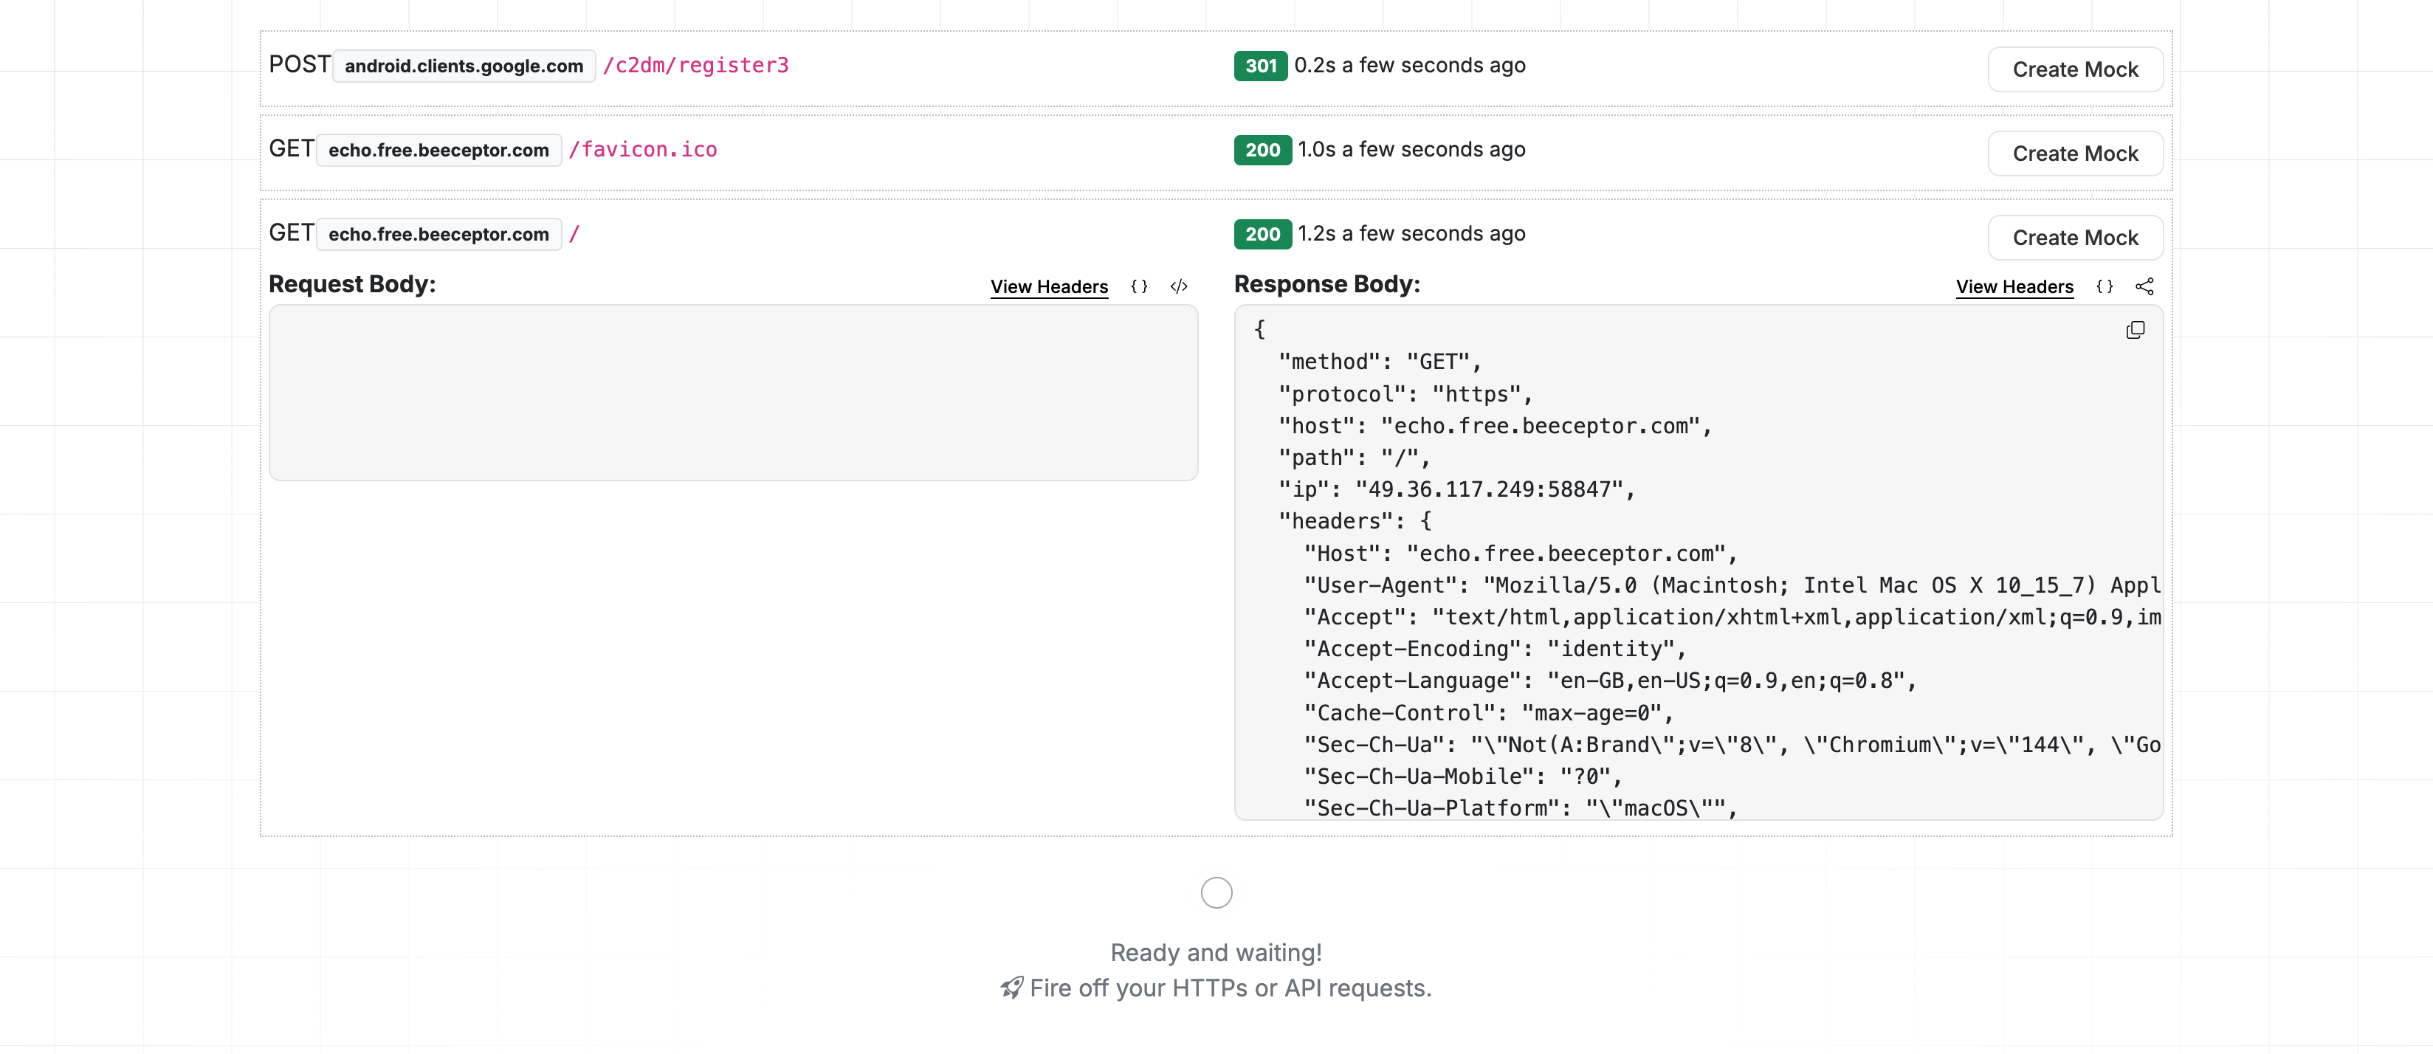The height and width of the screenshot is (1054, 2433).
Task: Click the 301 status badge
Action: pos(1260,65)
